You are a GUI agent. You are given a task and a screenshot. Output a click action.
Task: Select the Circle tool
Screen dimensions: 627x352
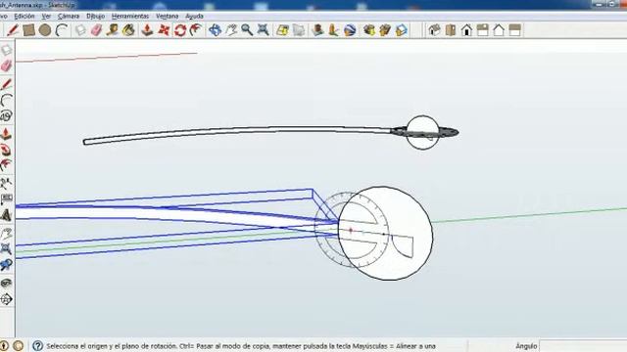point(45,30)
